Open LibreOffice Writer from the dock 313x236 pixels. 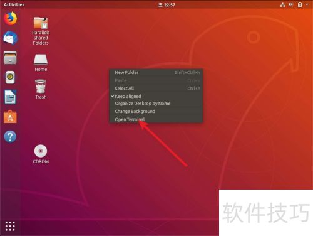coord(10,97)
